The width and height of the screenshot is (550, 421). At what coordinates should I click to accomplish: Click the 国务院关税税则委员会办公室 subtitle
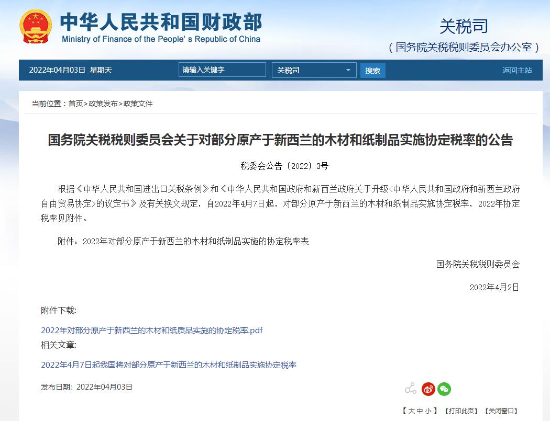click(x=464, y=47)
